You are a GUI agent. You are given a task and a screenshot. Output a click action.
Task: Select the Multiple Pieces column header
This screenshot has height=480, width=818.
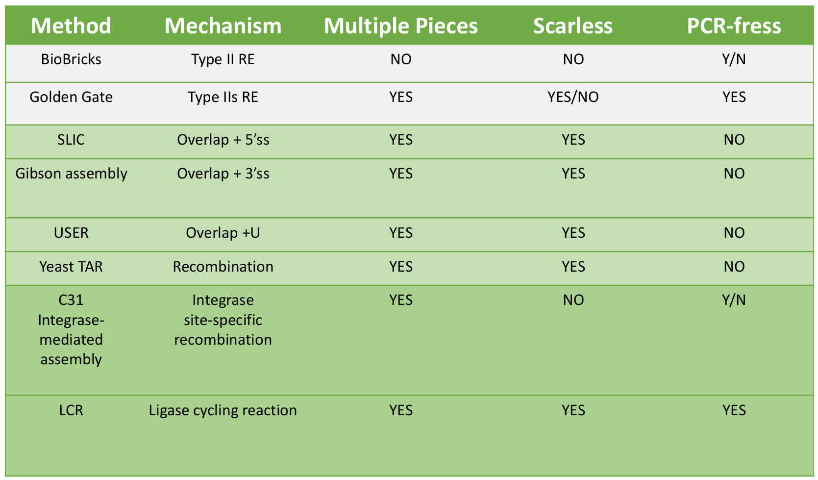click(400, 25)
